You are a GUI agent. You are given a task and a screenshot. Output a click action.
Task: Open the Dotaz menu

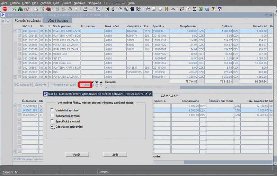click(26, 3)
